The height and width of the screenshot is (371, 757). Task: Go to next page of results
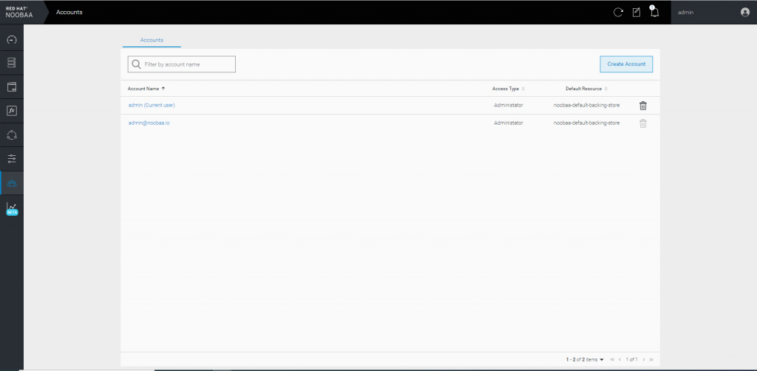644,359
